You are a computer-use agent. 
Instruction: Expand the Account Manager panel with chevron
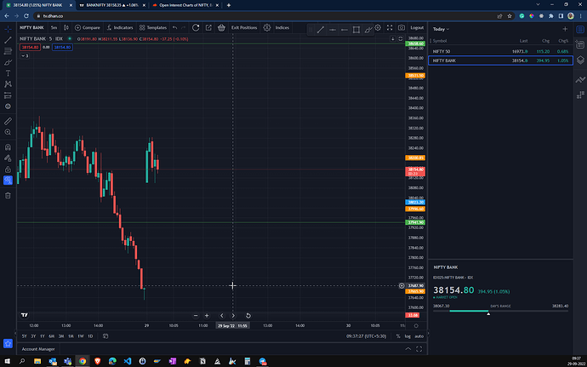tap(408, 349)
